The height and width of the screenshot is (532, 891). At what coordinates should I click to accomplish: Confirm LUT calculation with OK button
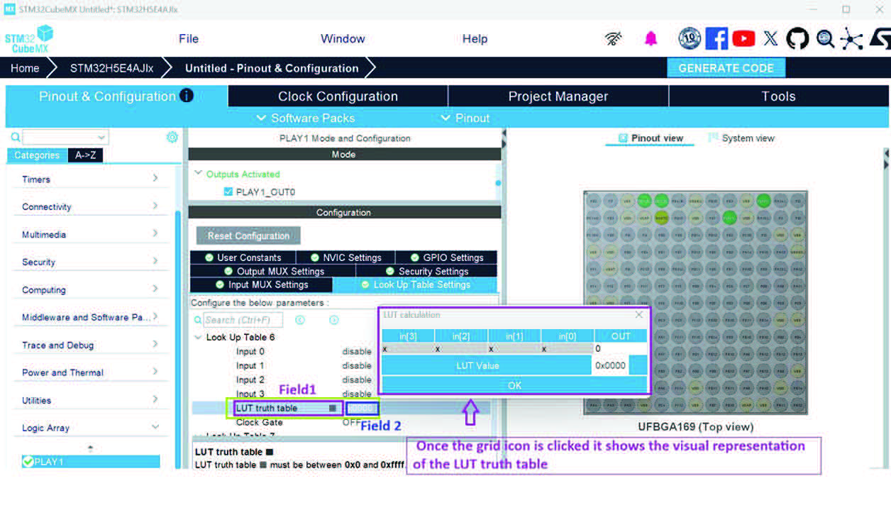pos(514,385)
